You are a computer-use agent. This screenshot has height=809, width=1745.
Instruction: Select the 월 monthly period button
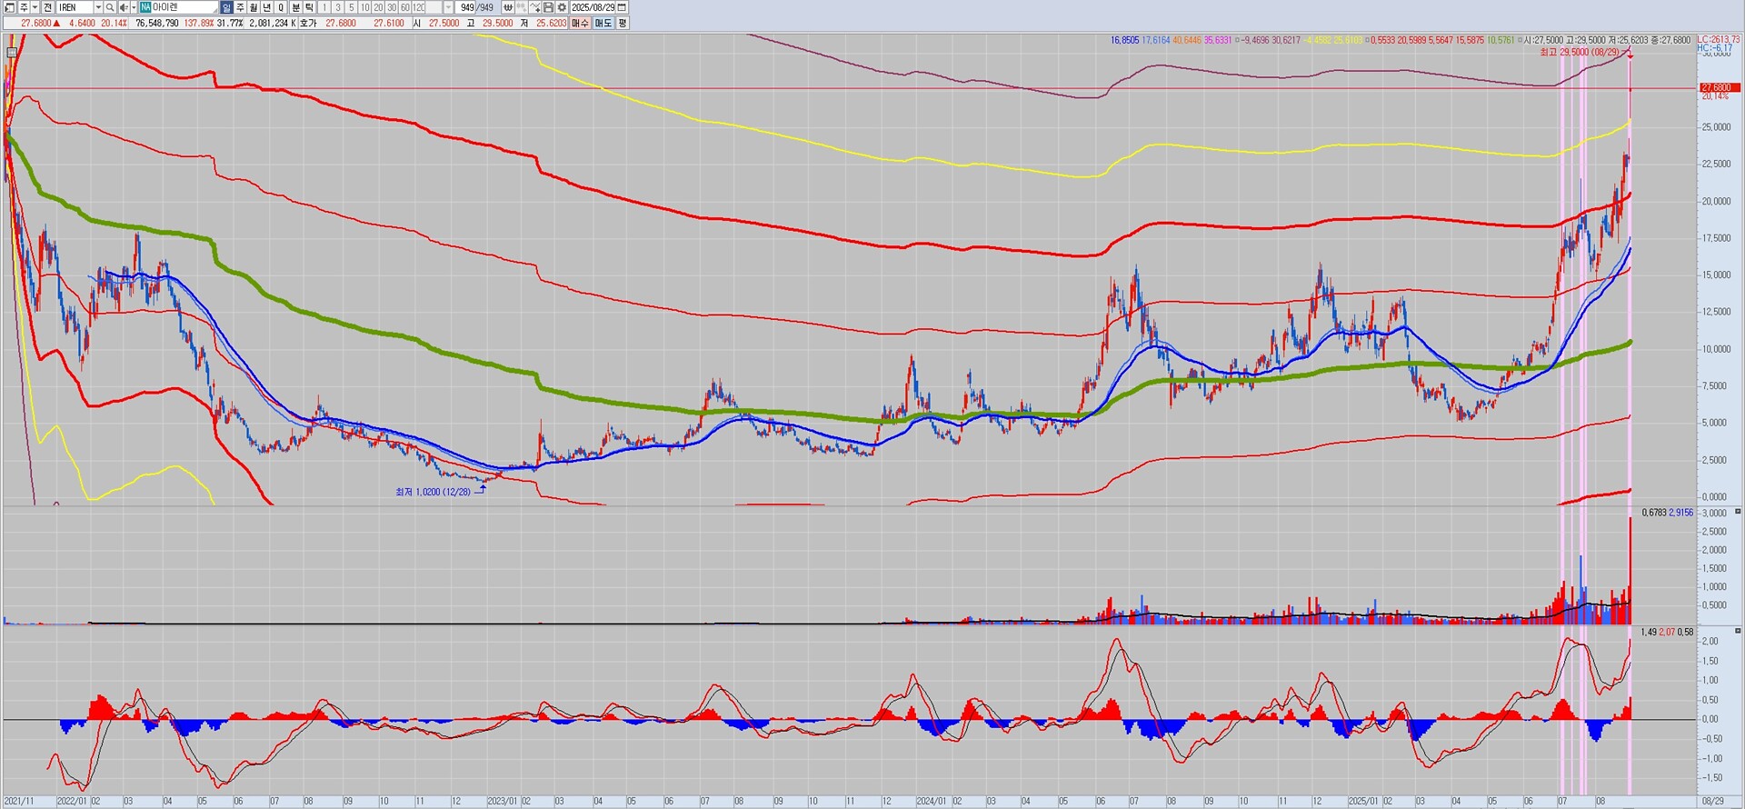tap(254, 7)
